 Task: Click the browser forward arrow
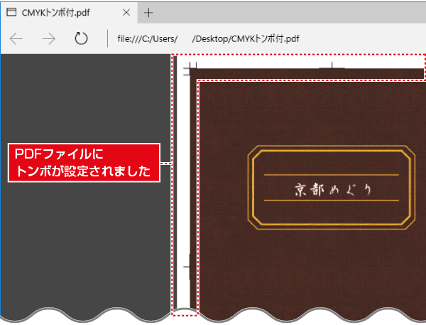49,39
